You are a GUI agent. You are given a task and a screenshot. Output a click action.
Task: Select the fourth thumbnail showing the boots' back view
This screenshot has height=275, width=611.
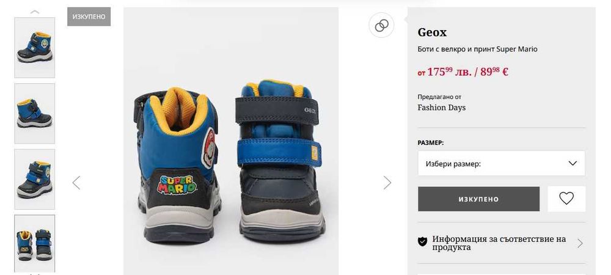[x=35, y=243]
